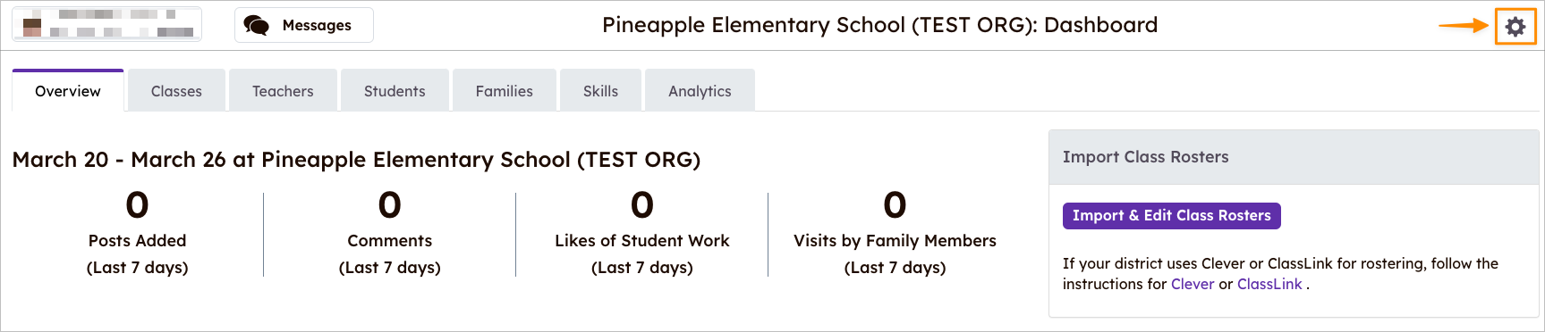Switch to the Classes tab
The height and width of the screenshot is (332, 1545).
tap(176, 91)
